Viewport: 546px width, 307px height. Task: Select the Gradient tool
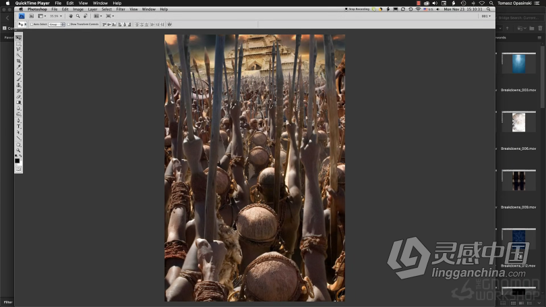(18, 103)
